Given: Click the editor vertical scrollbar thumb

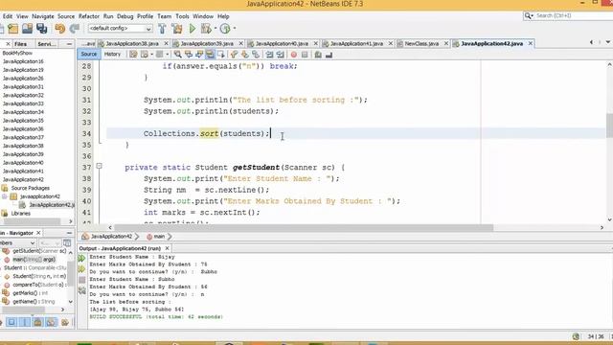Looking at the screenshot, I should click(x=609, y=126).
